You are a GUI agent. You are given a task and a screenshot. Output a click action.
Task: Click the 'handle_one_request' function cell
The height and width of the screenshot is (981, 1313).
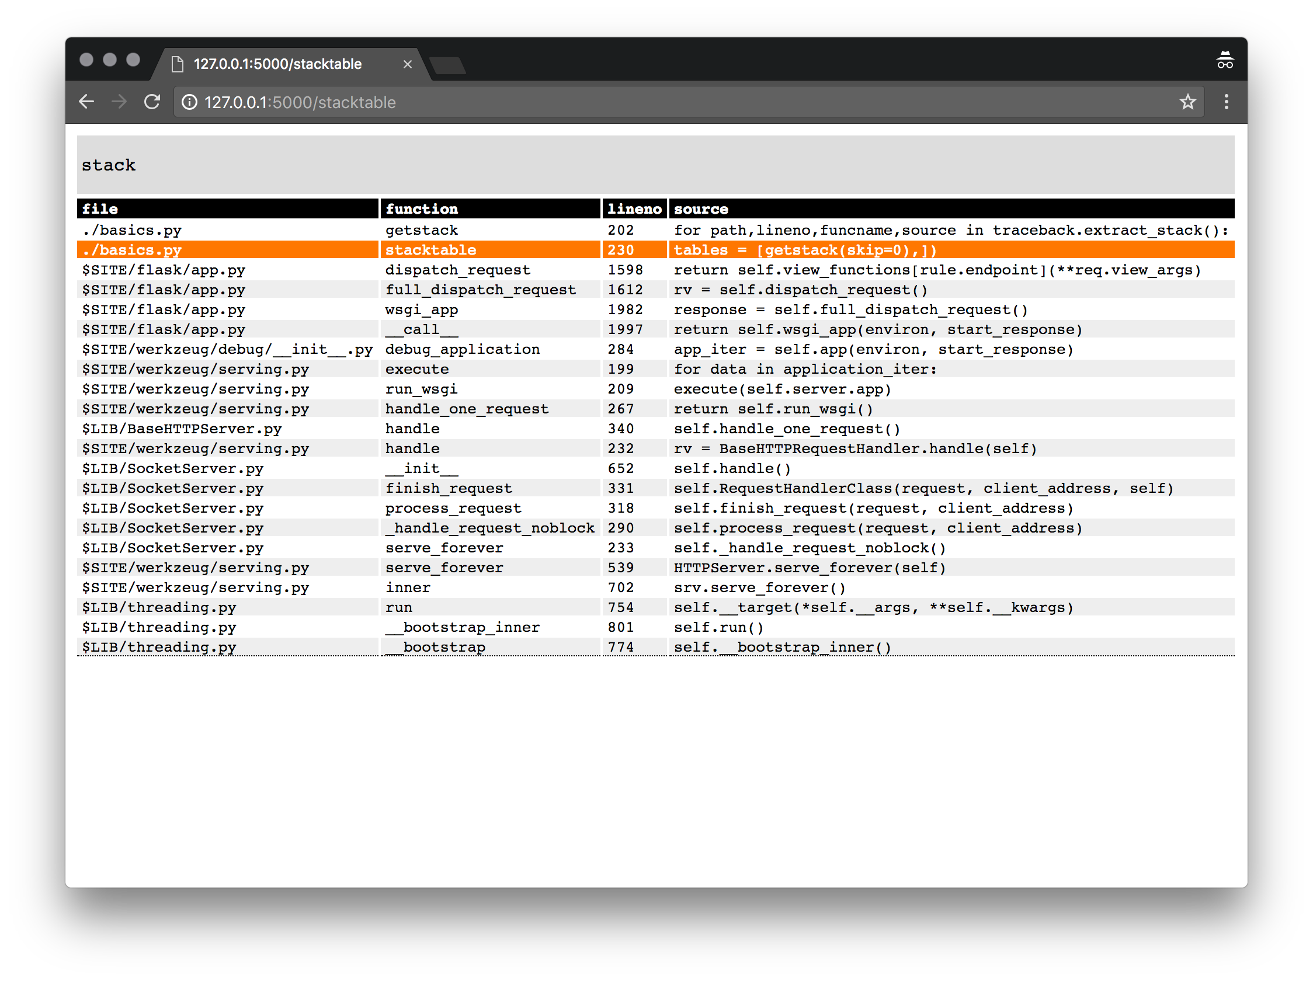pyautogui.click(x=490, y=409)
